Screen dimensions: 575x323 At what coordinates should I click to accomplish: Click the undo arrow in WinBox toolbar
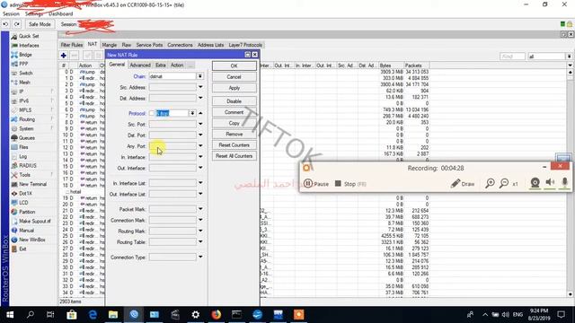5,24
